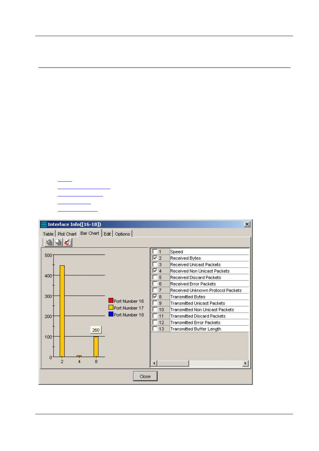Enable Transmitted Unicast Packets checkbox
Screen dimensions: 319x451
pyautogui.click(x=155, y=303)
